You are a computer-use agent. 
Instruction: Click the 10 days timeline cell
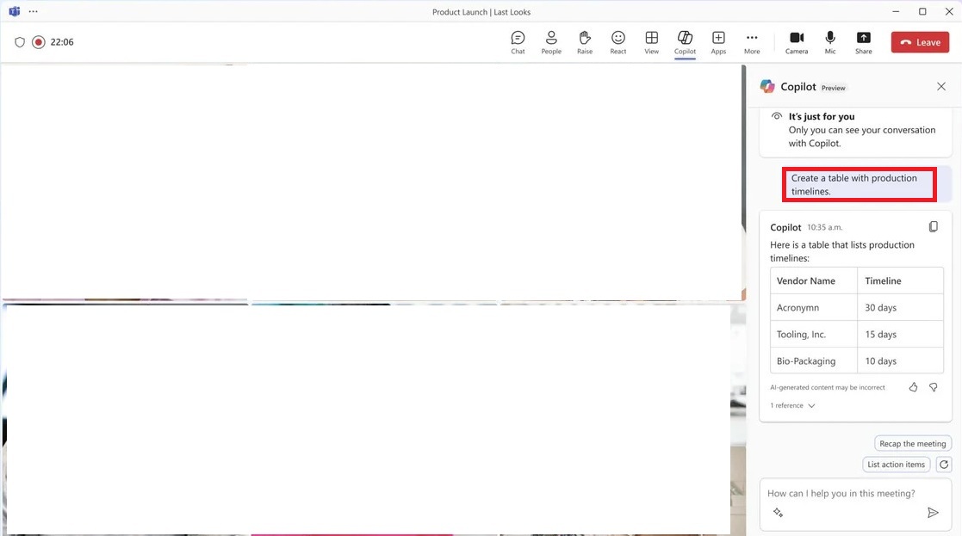point(900,361)
